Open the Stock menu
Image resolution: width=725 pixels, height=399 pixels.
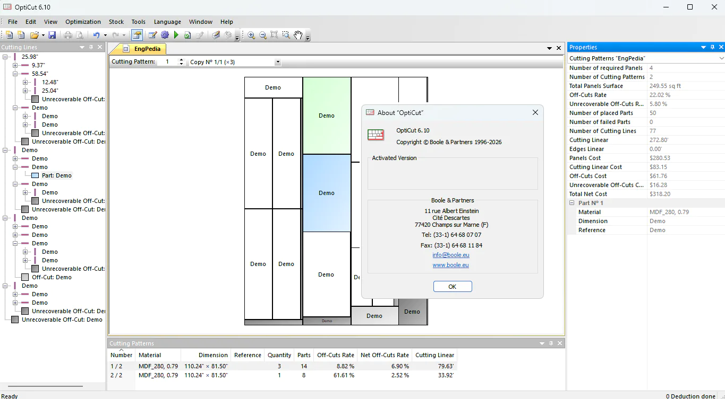pos(116,22)
